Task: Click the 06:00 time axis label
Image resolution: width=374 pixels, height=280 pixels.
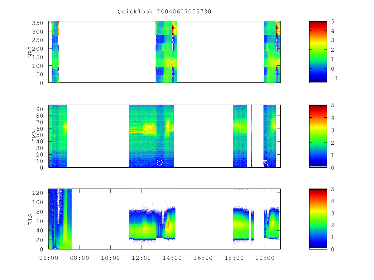Action: pyautogui.click(x=49, y=258)
